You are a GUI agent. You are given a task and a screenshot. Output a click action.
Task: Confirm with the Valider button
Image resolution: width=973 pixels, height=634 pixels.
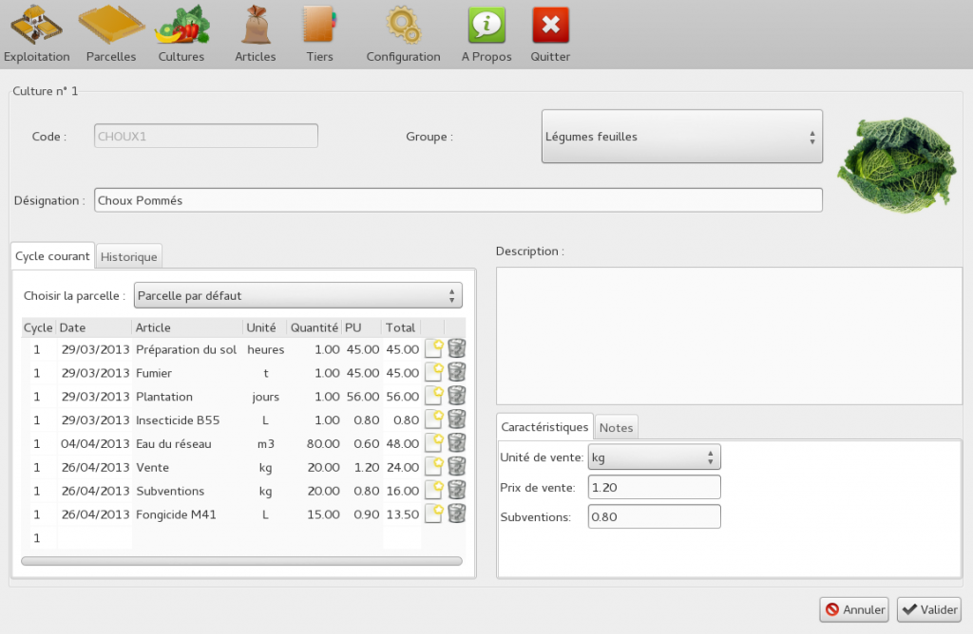(929, 610)
